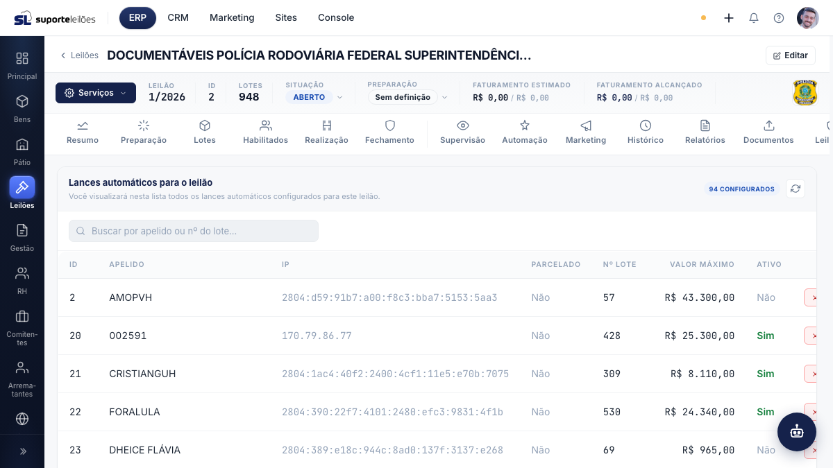Open the Fechamento tab
Image resolution: width=833 pixels, height=468 pixels.
click(389, 132)
